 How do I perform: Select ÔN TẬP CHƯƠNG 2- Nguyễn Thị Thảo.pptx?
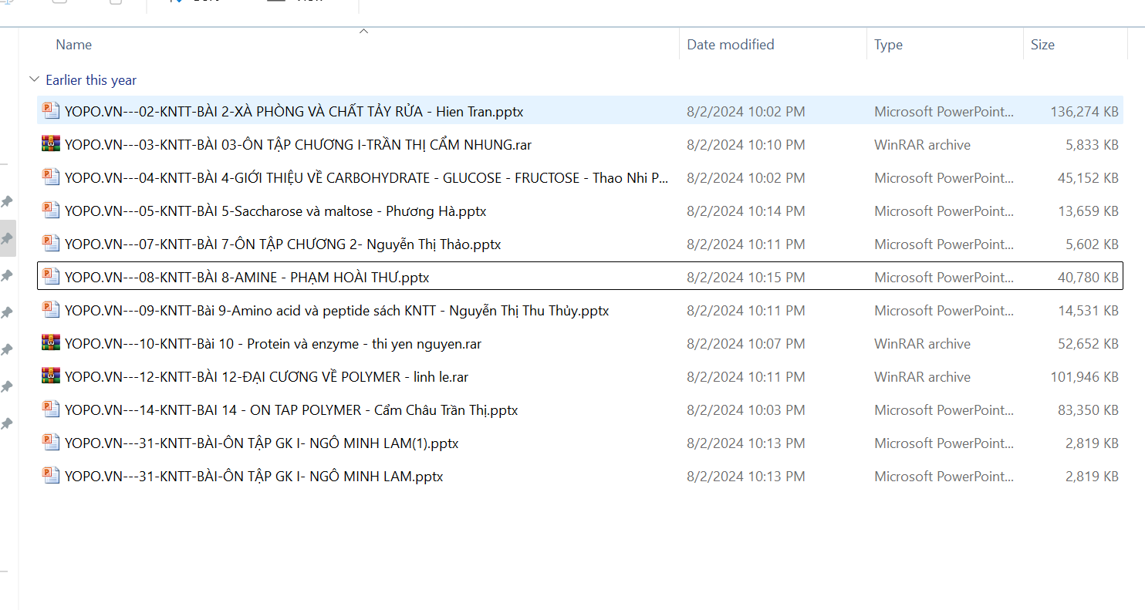click(283, 244)
